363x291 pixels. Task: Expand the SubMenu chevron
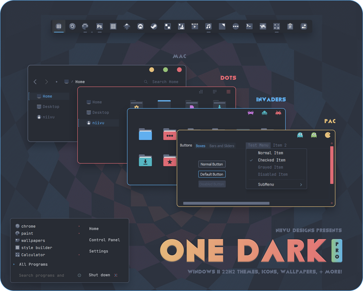click(301, 185)
